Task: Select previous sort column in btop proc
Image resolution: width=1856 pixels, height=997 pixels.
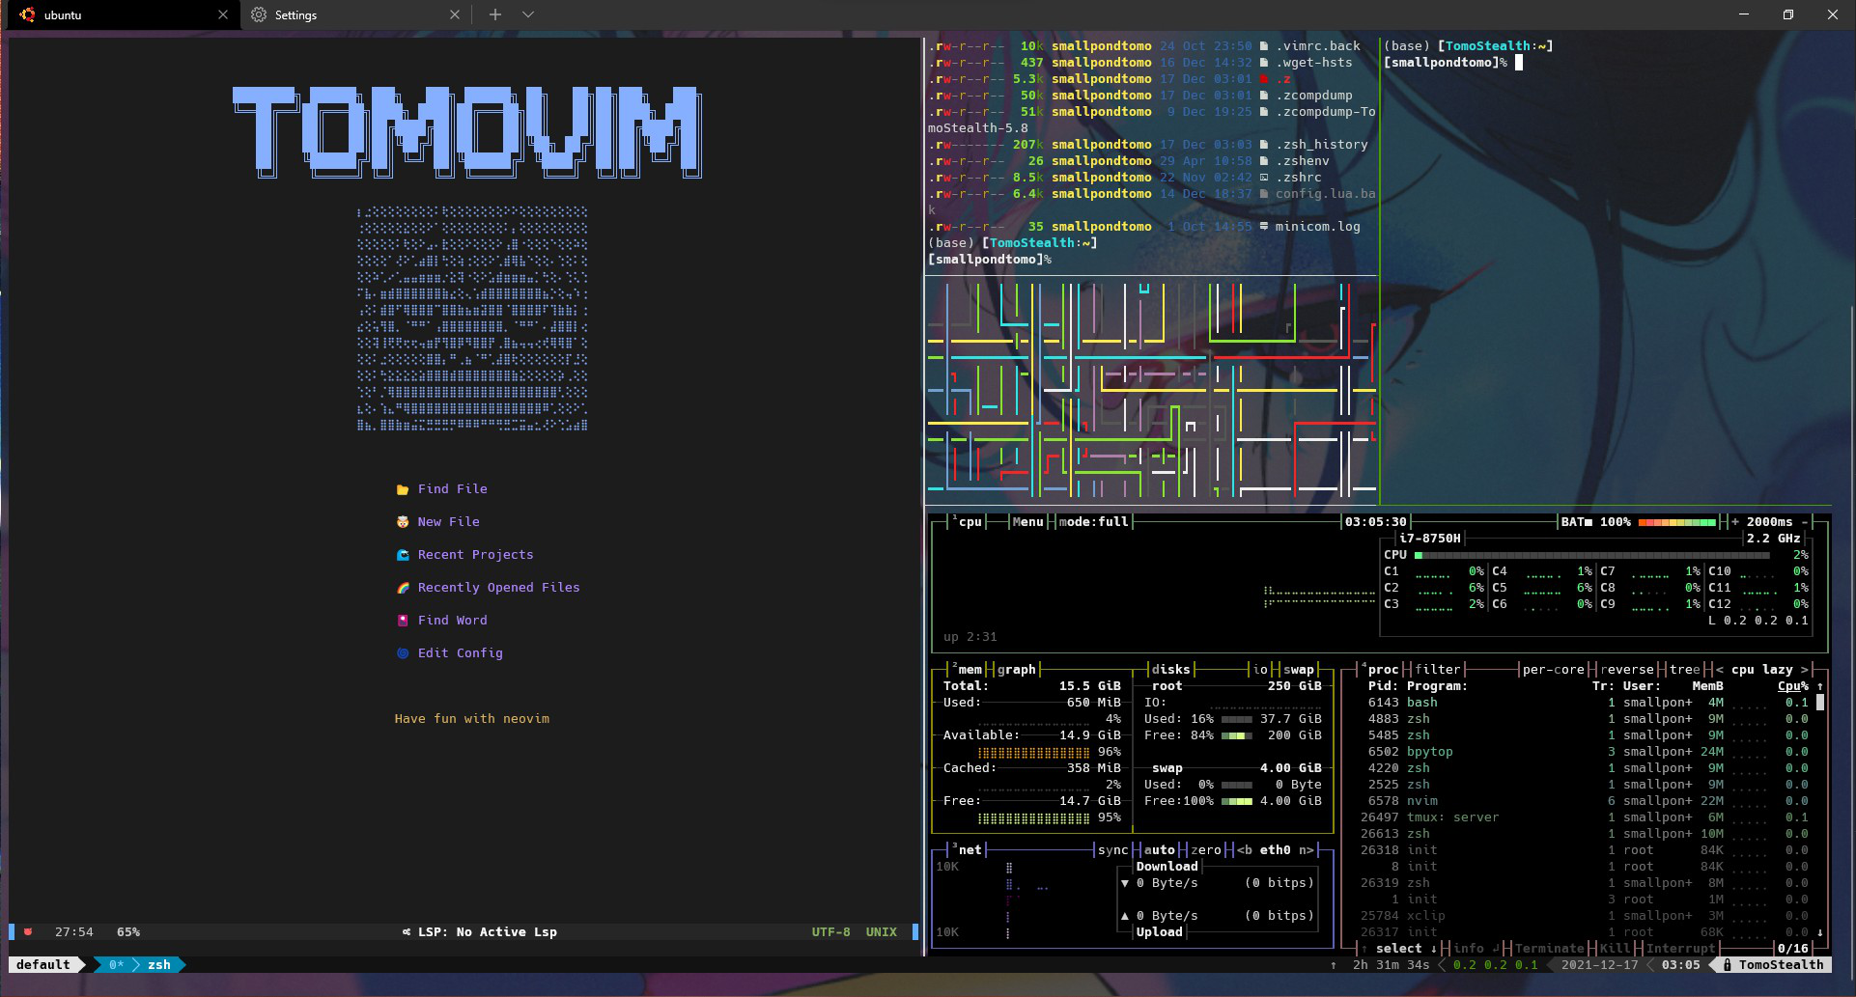Action: (1720, 670)
